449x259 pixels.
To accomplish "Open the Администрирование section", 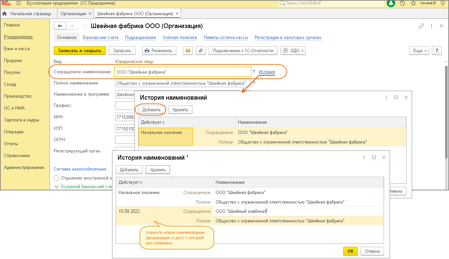I will coord(24,168).
